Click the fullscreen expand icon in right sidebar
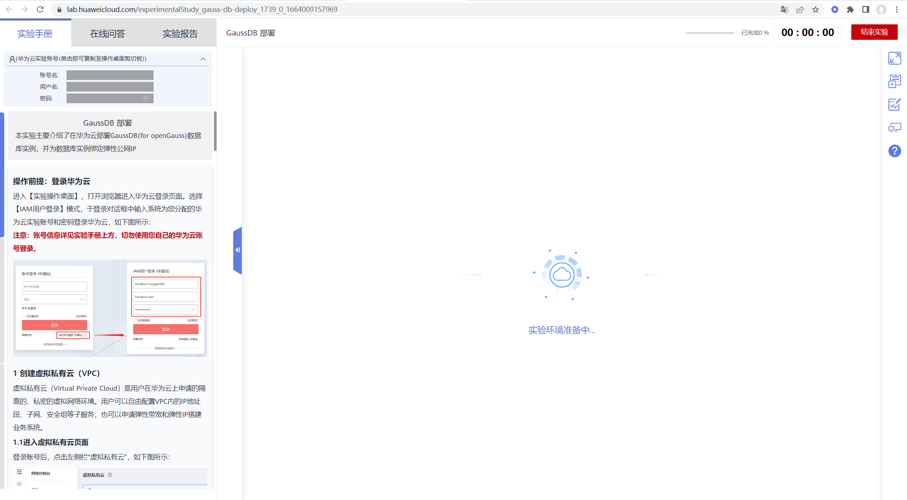Screen dimensions: 907x500 tap(894, 58)
